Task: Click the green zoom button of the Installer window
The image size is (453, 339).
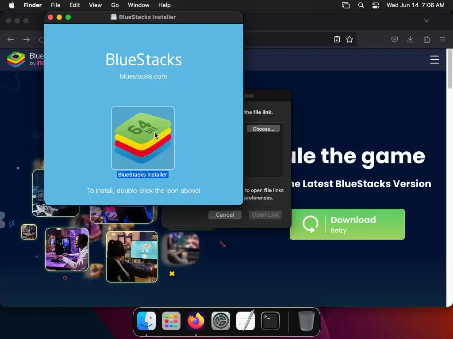Action: click(x=68, y=17)
